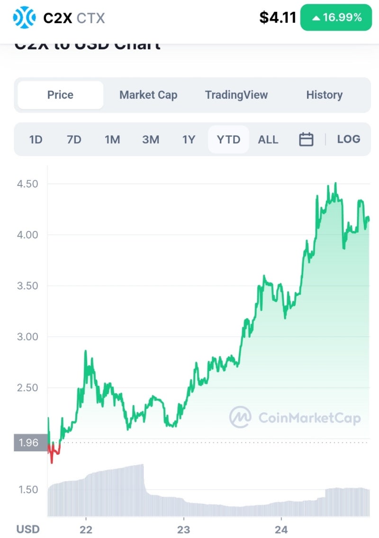Click the C2X logo icon

[x=24, y=18]
